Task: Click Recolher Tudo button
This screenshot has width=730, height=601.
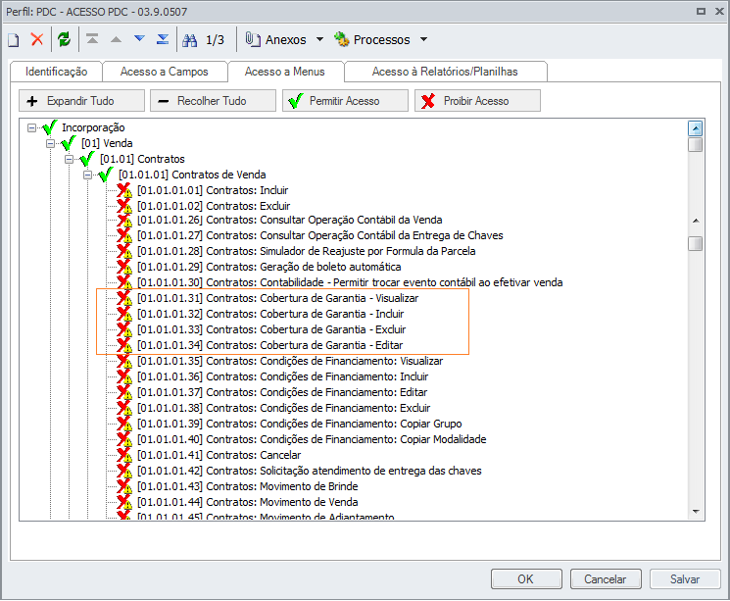Action: 214,101
